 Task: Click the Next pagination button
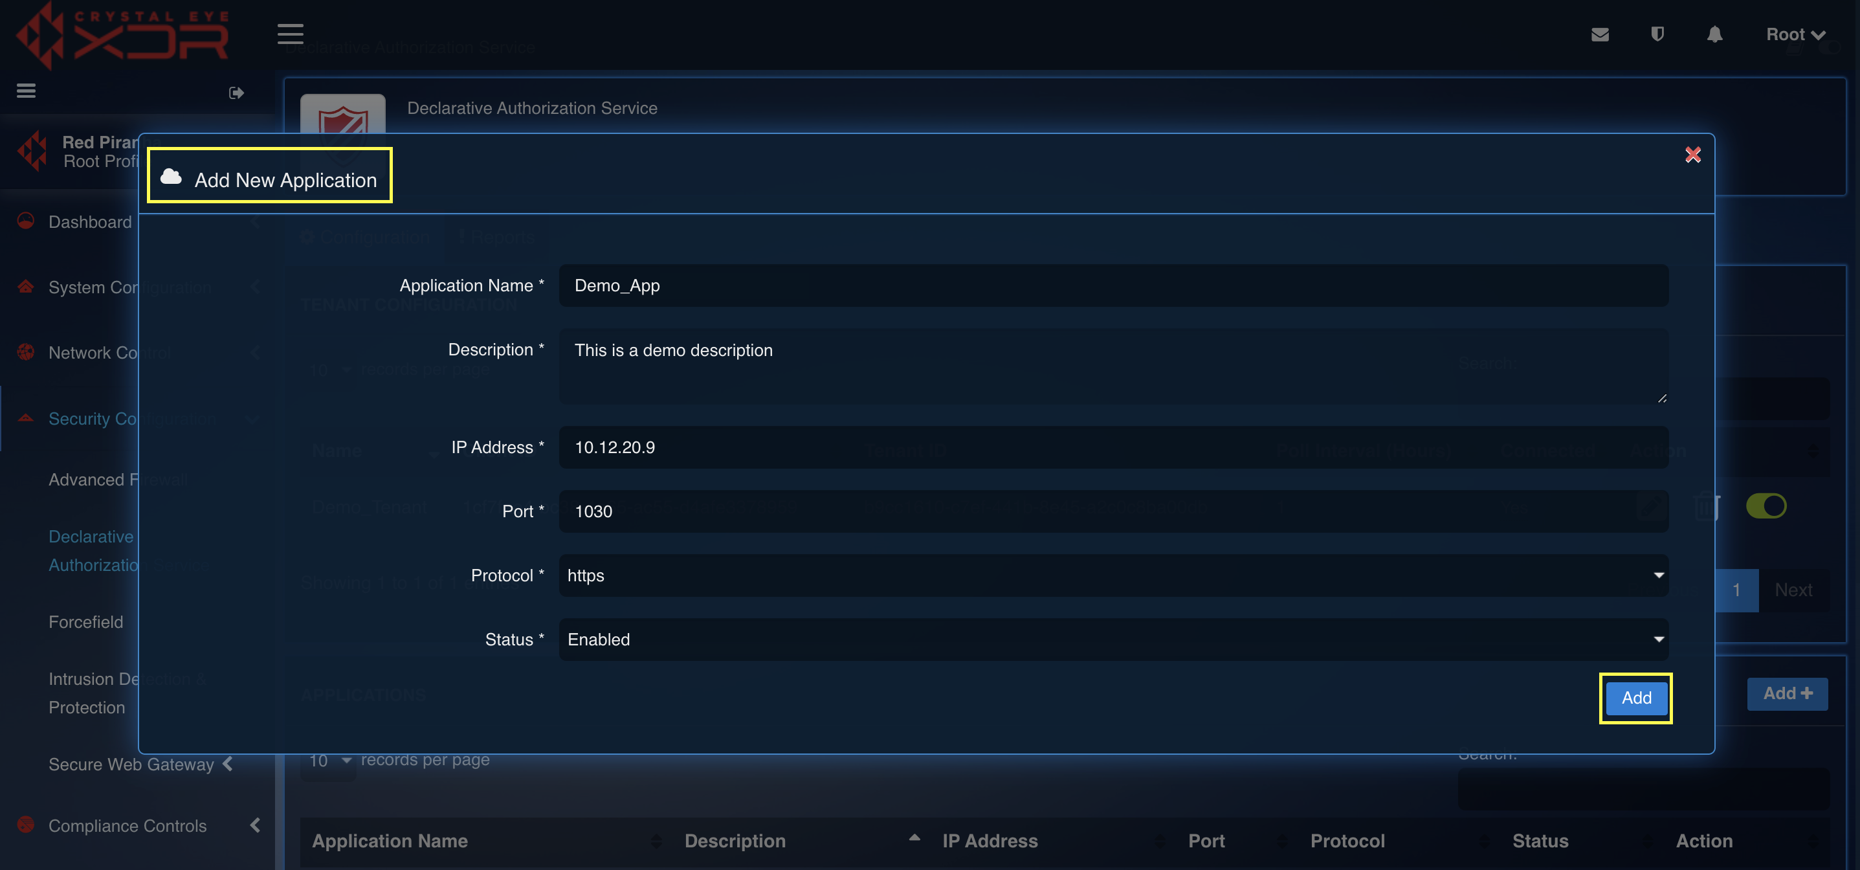tap(1793, 590)
